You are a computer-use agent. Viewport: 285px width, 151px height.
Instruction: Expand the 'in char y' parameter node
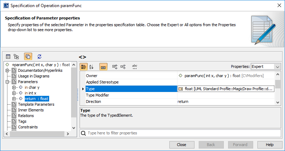pyautogui.click(x=14, y=87)
